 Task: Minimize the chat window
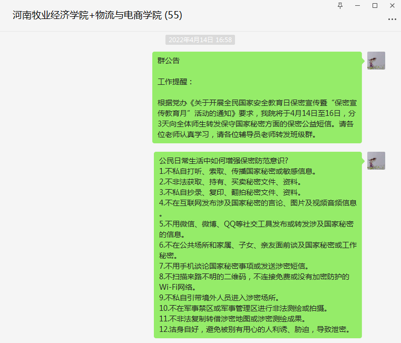(x=358, y=5)
